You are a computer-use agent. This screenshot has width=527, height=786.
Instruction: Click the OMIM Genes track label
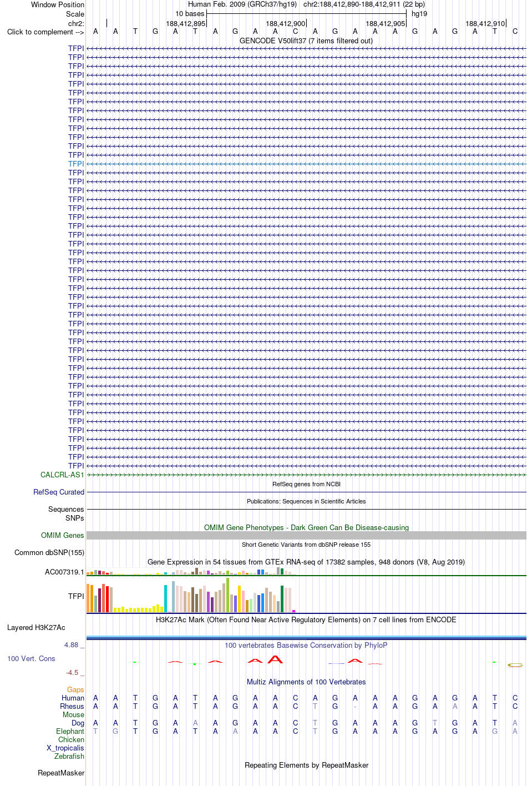(x=63, y=535)
